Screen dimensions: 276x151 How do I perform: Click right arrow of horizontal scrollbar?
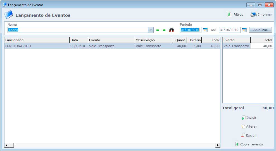point(218,145)
